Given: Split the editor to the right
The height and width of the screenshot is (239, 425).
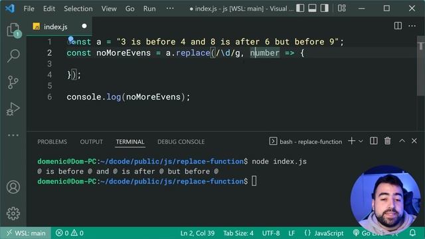Looking at the screenshot, I should click(398, 26).
